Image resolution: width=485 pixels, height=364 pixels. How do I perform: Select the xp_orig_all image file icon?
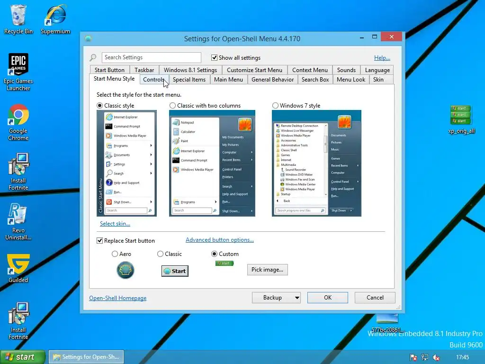(461, 119)
